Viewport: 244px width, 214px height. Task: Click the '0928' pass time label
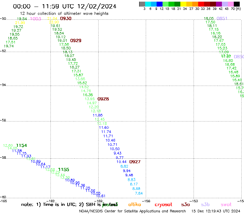point(103,99)
